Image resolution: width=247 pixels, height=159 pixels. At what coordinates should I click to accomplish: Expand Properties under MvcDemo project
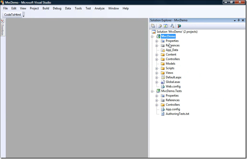[157, 41]
